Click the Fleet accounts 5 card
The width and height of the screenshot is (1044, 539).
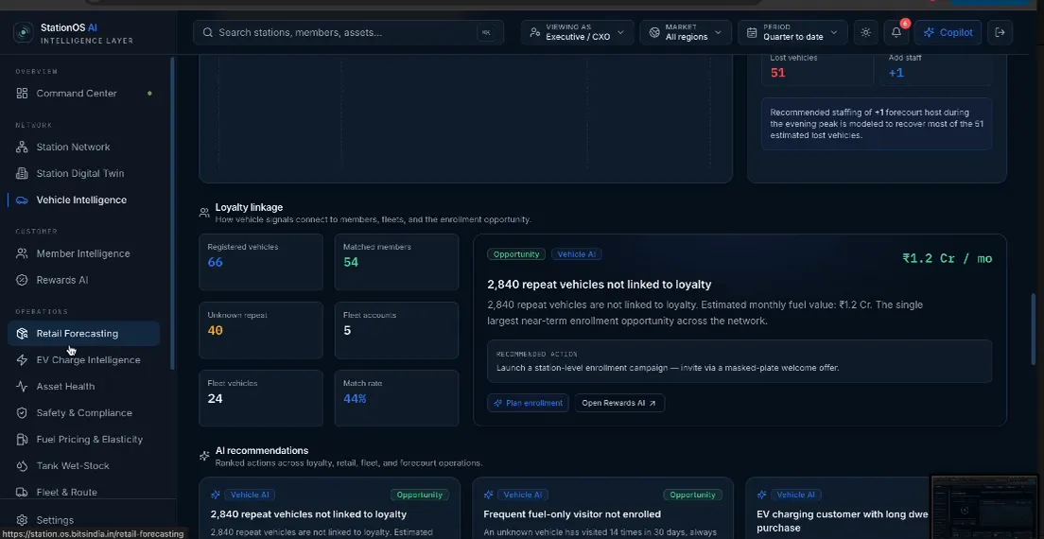tap(396, 330)
